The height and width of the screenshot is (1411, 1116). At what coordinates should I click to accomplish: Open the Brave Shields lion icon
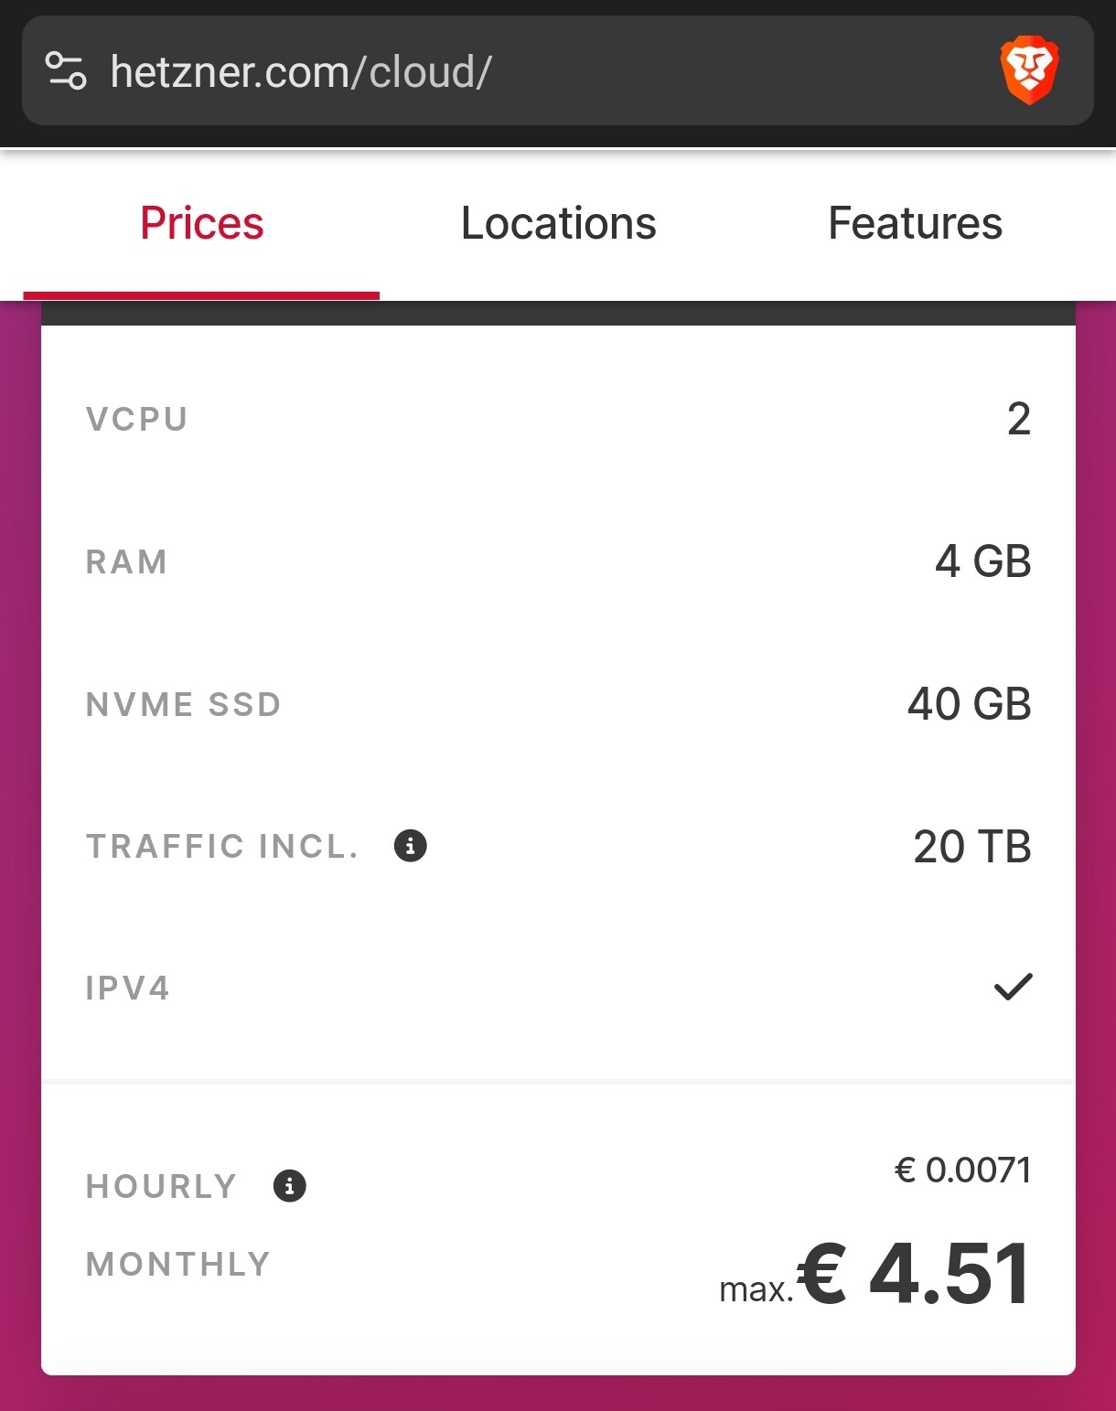coord(1029,71)
